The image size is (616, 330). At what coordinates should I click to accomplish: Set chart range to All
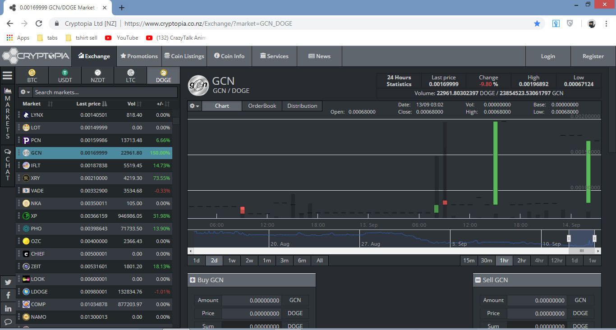point(320,261)
